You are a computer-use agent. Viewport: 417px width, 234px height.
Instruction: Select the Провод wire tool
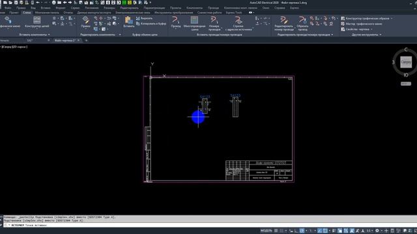(175, 21)
